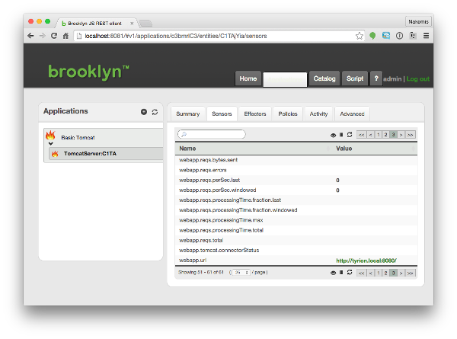Pause auto-refresh using top pause icon
The image size is (457, 339).
click(341, 135)
